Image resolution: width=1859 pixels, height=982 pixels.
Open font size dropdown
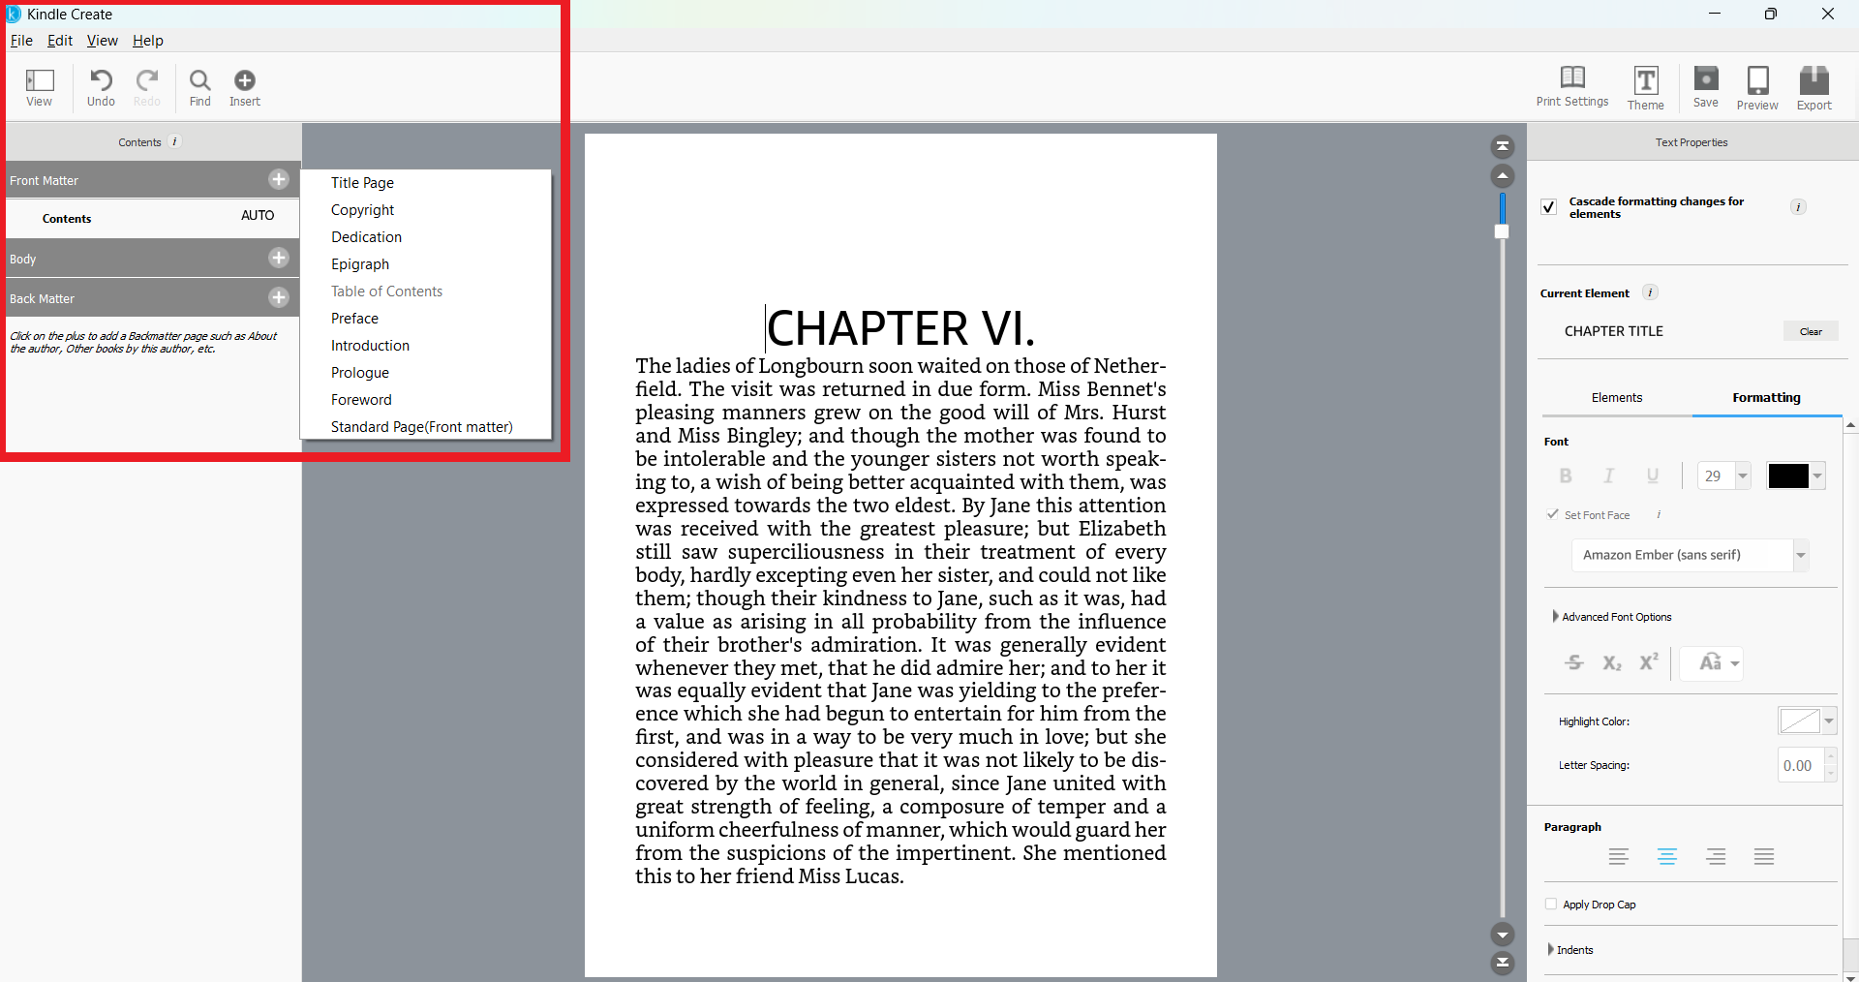point(1743,476)
